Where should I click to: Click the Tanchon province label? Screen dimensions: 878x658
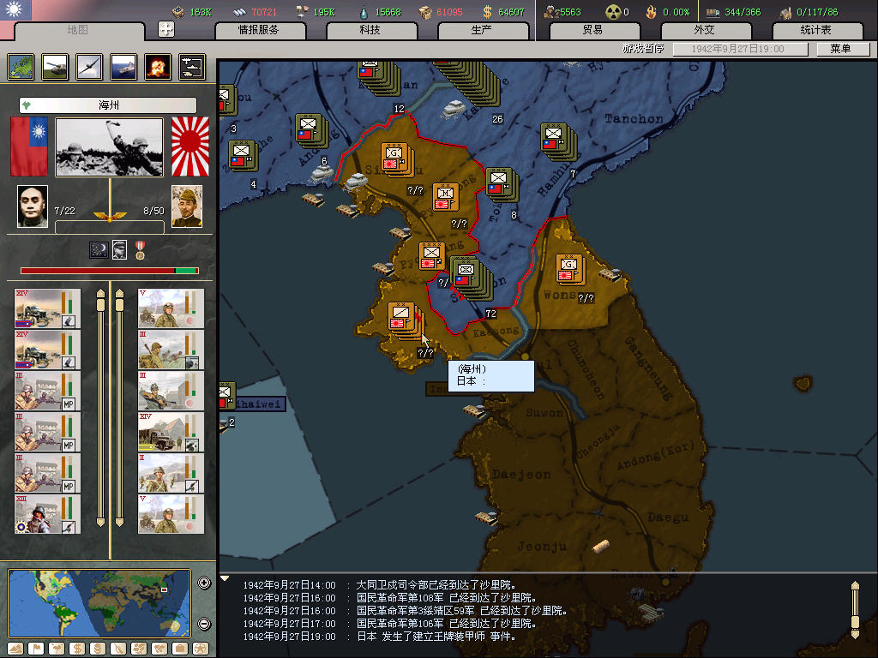point(634,118)
